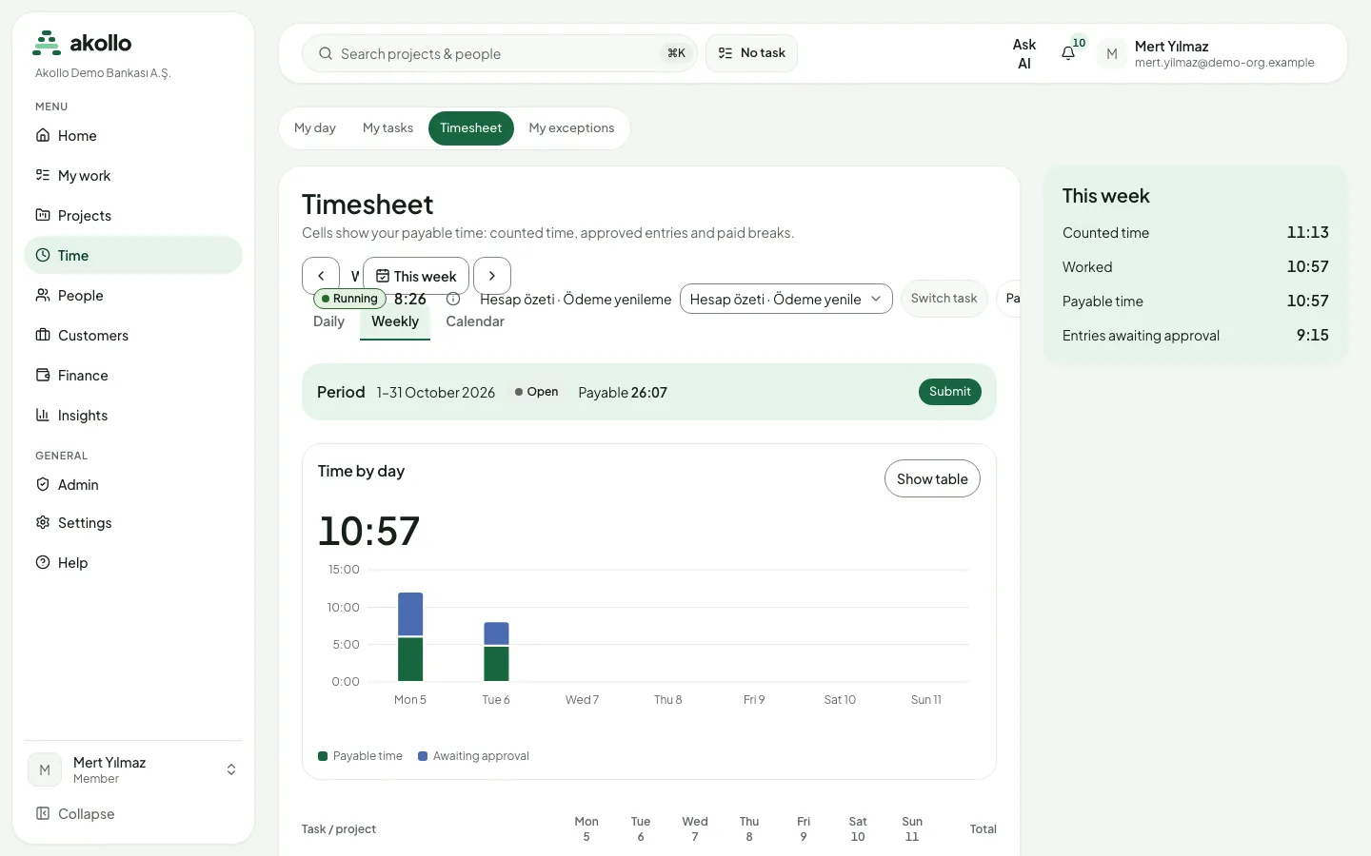Viewport: 1371px width, 856px height.
Task: Go to the previous week
Action: tap(321, 276)
